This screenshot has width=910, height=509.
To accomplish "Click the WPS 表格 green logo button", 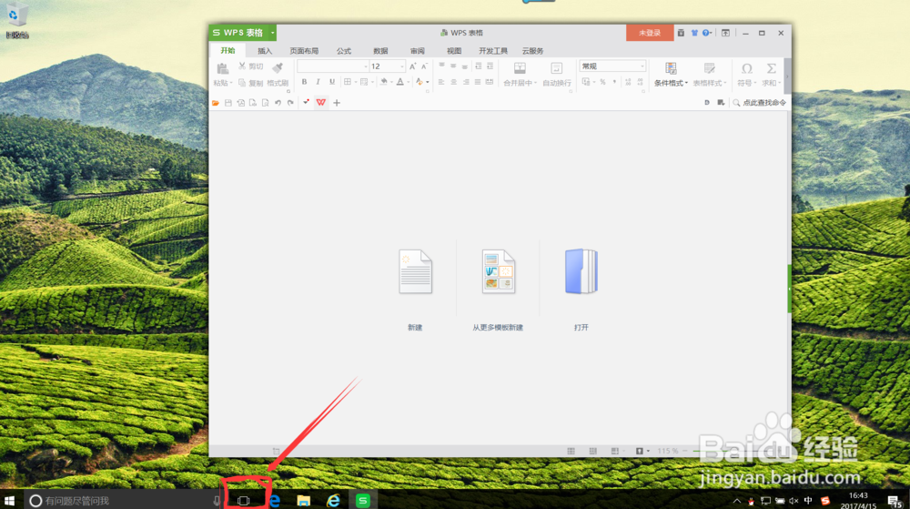I will click(238, 33).
